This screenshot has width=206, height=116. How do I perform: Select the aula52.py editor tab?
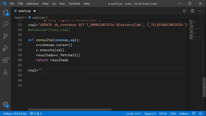point(25,11)
